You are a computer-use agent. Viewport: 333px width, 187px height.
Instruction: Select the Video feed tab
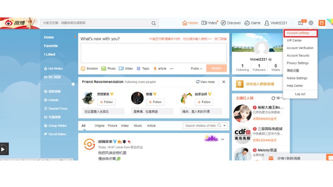click(124, 126)
